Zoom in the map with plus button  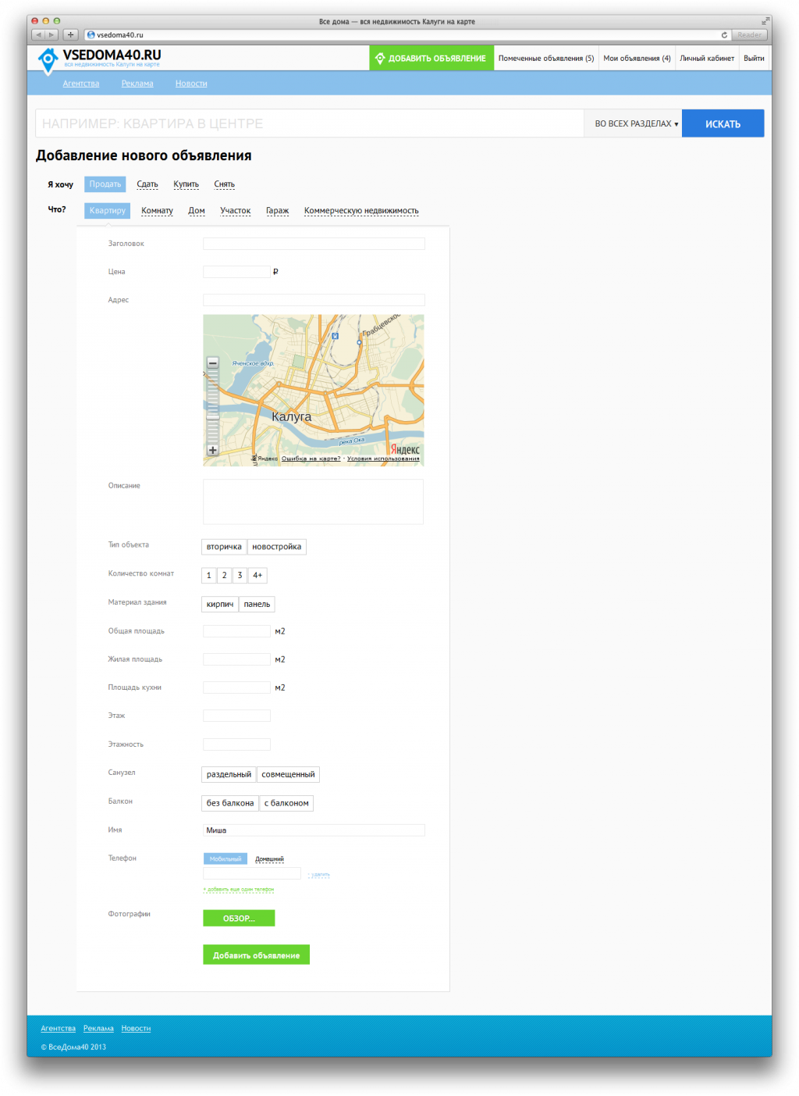[x=212, y=451]
